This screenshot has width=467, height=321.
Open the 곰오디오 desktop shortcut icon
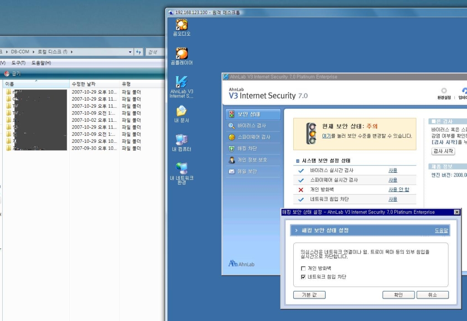pos(182,25)
